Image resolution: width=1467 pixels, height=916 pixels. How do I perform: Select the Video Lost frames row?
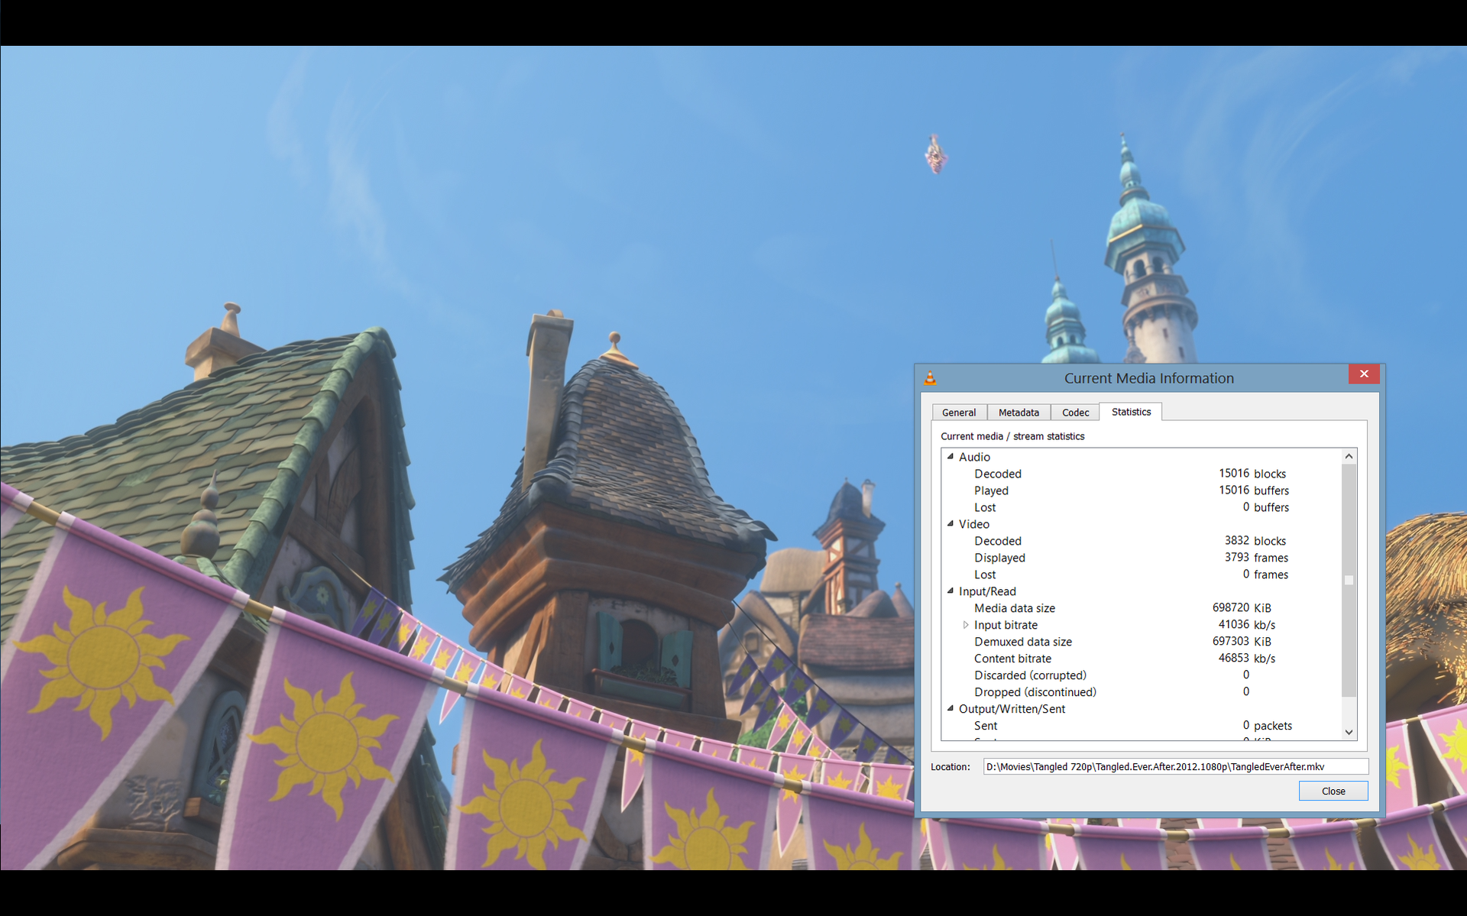tap(1142, 575)
